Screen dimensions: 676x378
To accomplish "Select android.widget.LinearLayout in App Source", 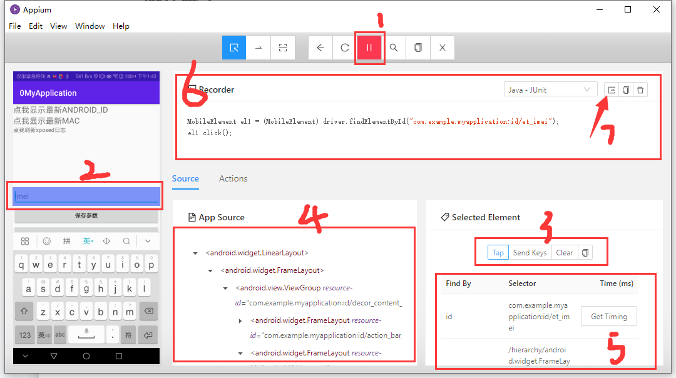I will pyautogui.click(x=257, y=253).
